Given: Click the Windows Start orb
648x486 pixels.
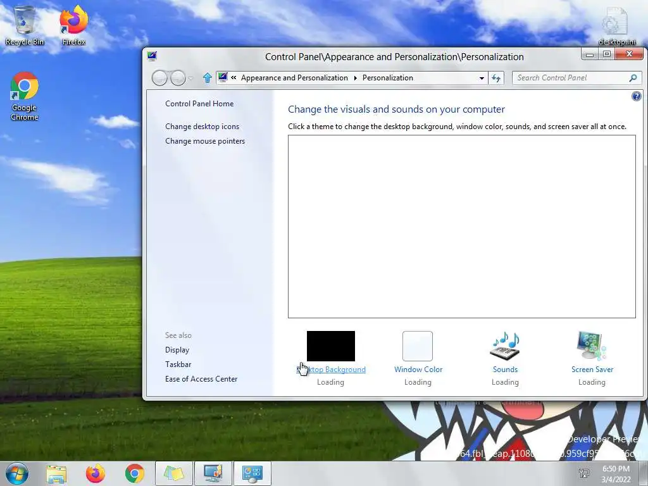Looking at the screenshot, I should click(x=17, y=473).
